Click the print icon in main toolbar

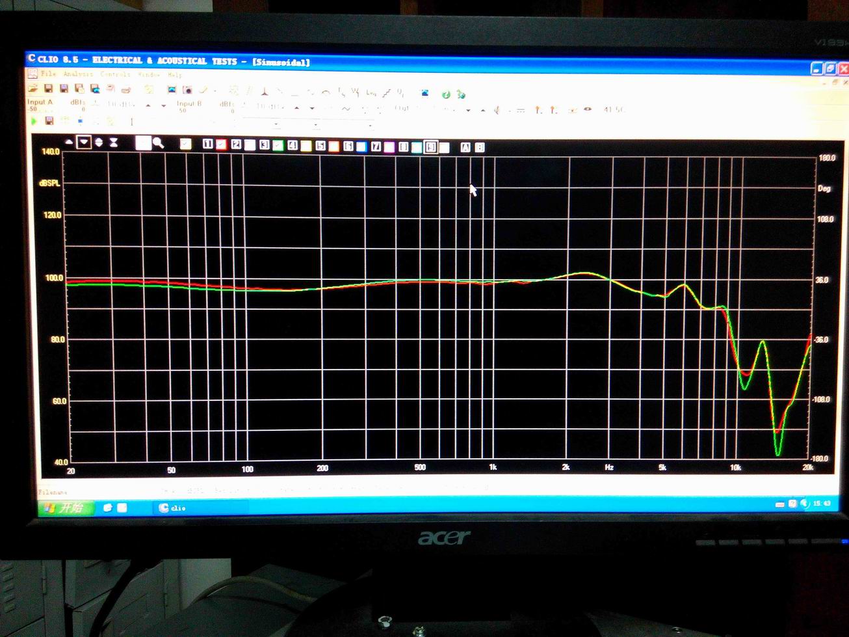pos(126,90)
